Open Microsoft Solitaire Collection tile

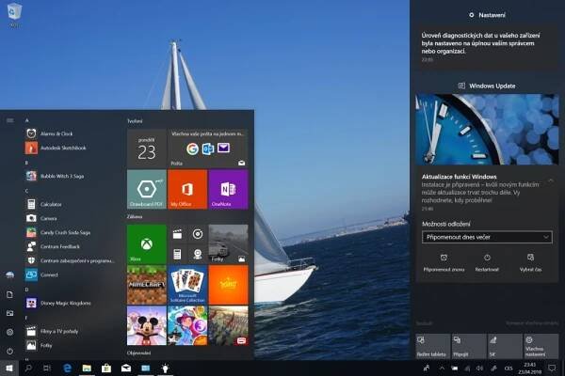(x=187, y=284)
